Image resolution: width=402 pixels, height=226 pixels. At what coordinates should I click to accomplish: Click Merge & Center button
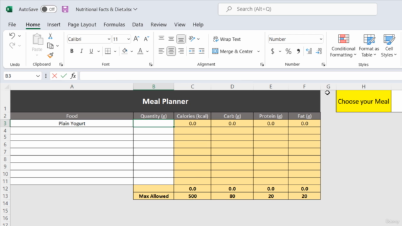tap(232, 51)
